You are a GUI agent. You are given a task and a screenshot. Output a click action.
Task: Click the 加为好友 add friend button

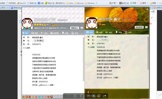tap(139, 27)
